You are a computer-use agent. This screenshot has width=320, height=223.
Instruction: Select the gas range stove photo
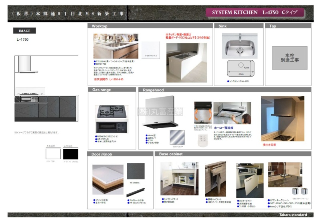click(111, 119)
